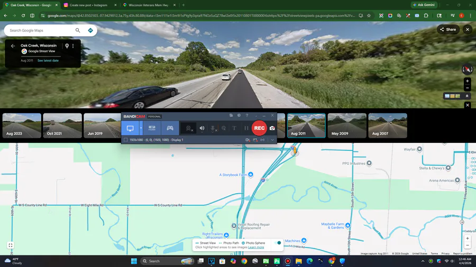Screen dimensions: 476x267
Task: Click Maybelle Farm & Gardens marker
Action: coord(348,225)
